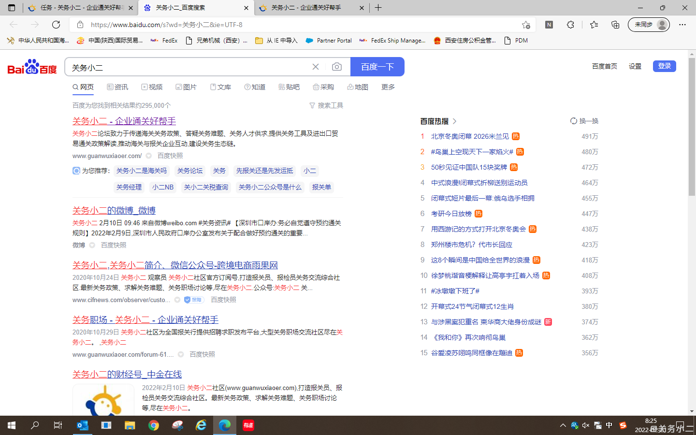Open the OneNote extension icon
The image size is (696, 435).
click(x=549, y=25)
